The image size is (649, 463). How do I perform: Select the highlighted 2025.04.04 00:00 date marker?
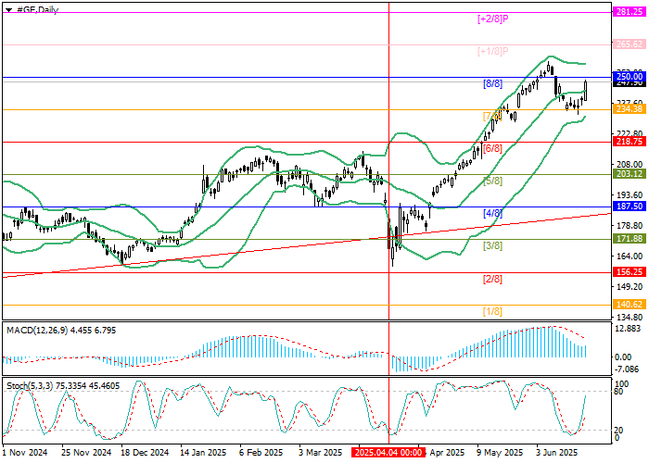388,454
